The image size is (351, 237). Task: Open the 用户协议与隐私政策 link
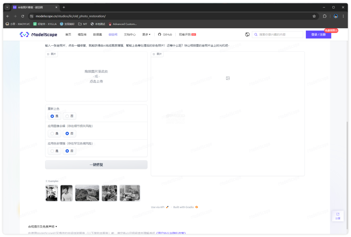click(x=171, y=233)
